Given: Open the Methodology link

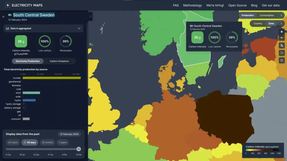Looking at the screenshot, I should point(192,5).
